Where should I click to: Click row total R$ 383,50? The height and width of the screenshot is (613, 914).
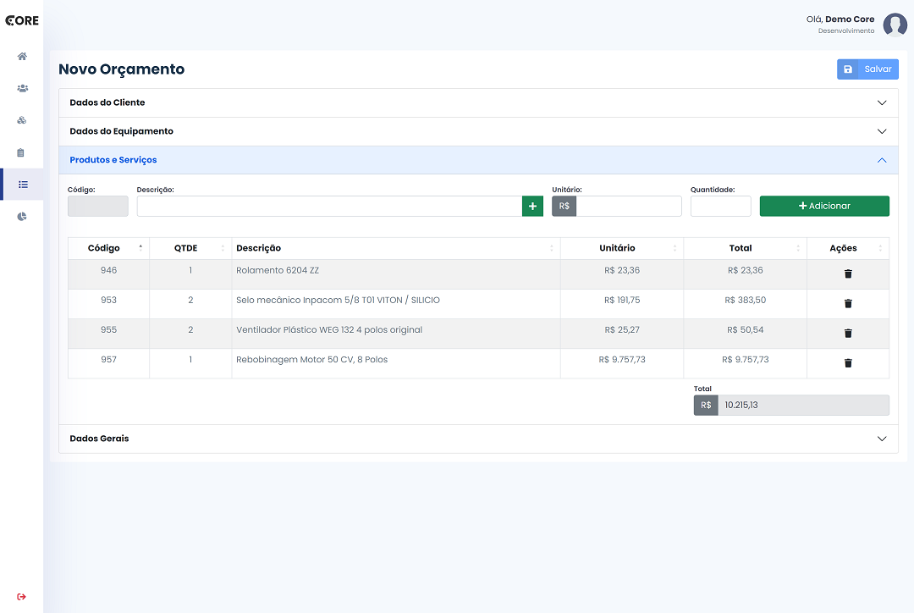pos(745,300)
